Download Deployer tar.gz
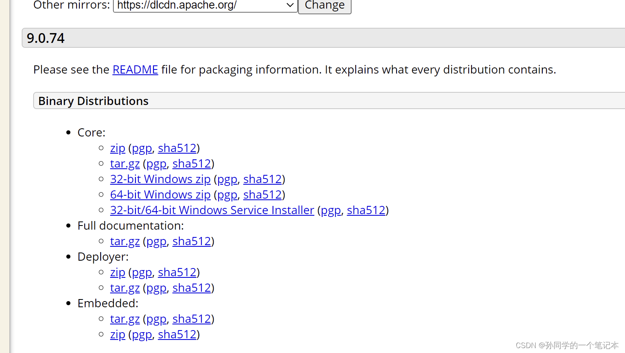The image size is (625, 353). (125, 288)
